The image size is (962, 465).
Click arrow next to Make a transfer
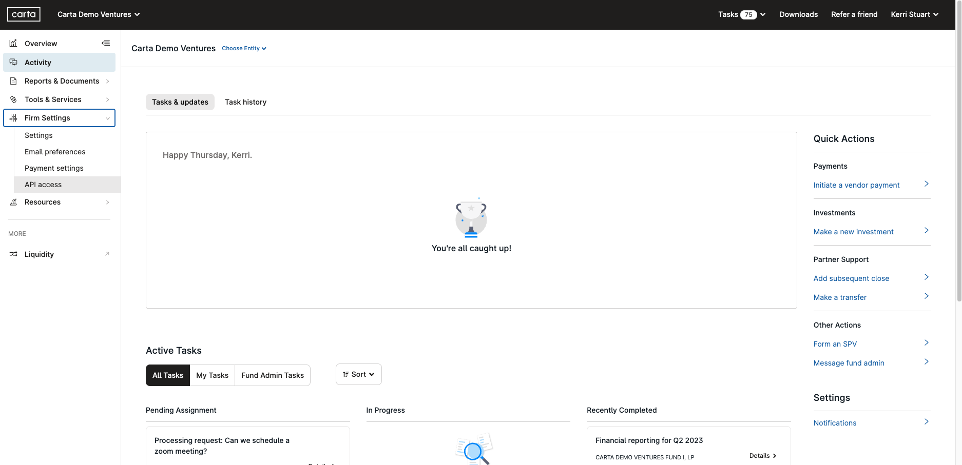(x=927, y=296)
